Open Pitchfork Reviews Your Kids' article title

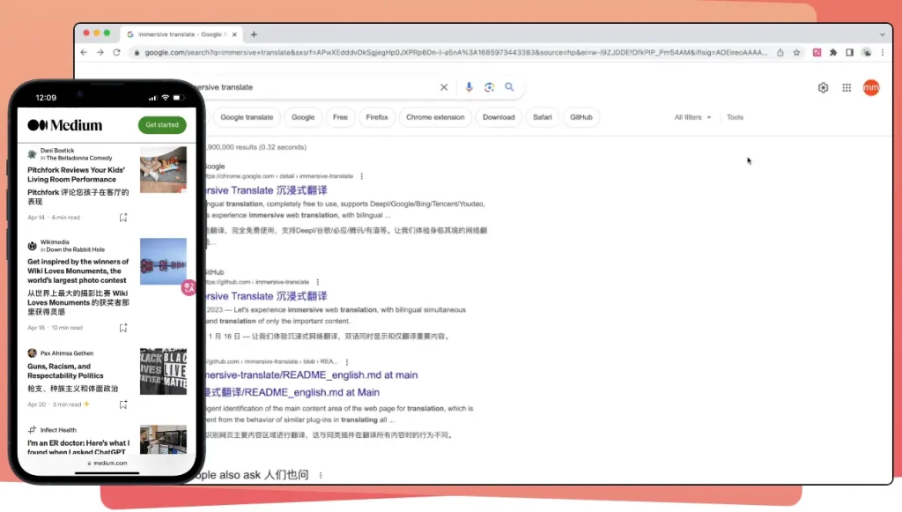[77, 174]
